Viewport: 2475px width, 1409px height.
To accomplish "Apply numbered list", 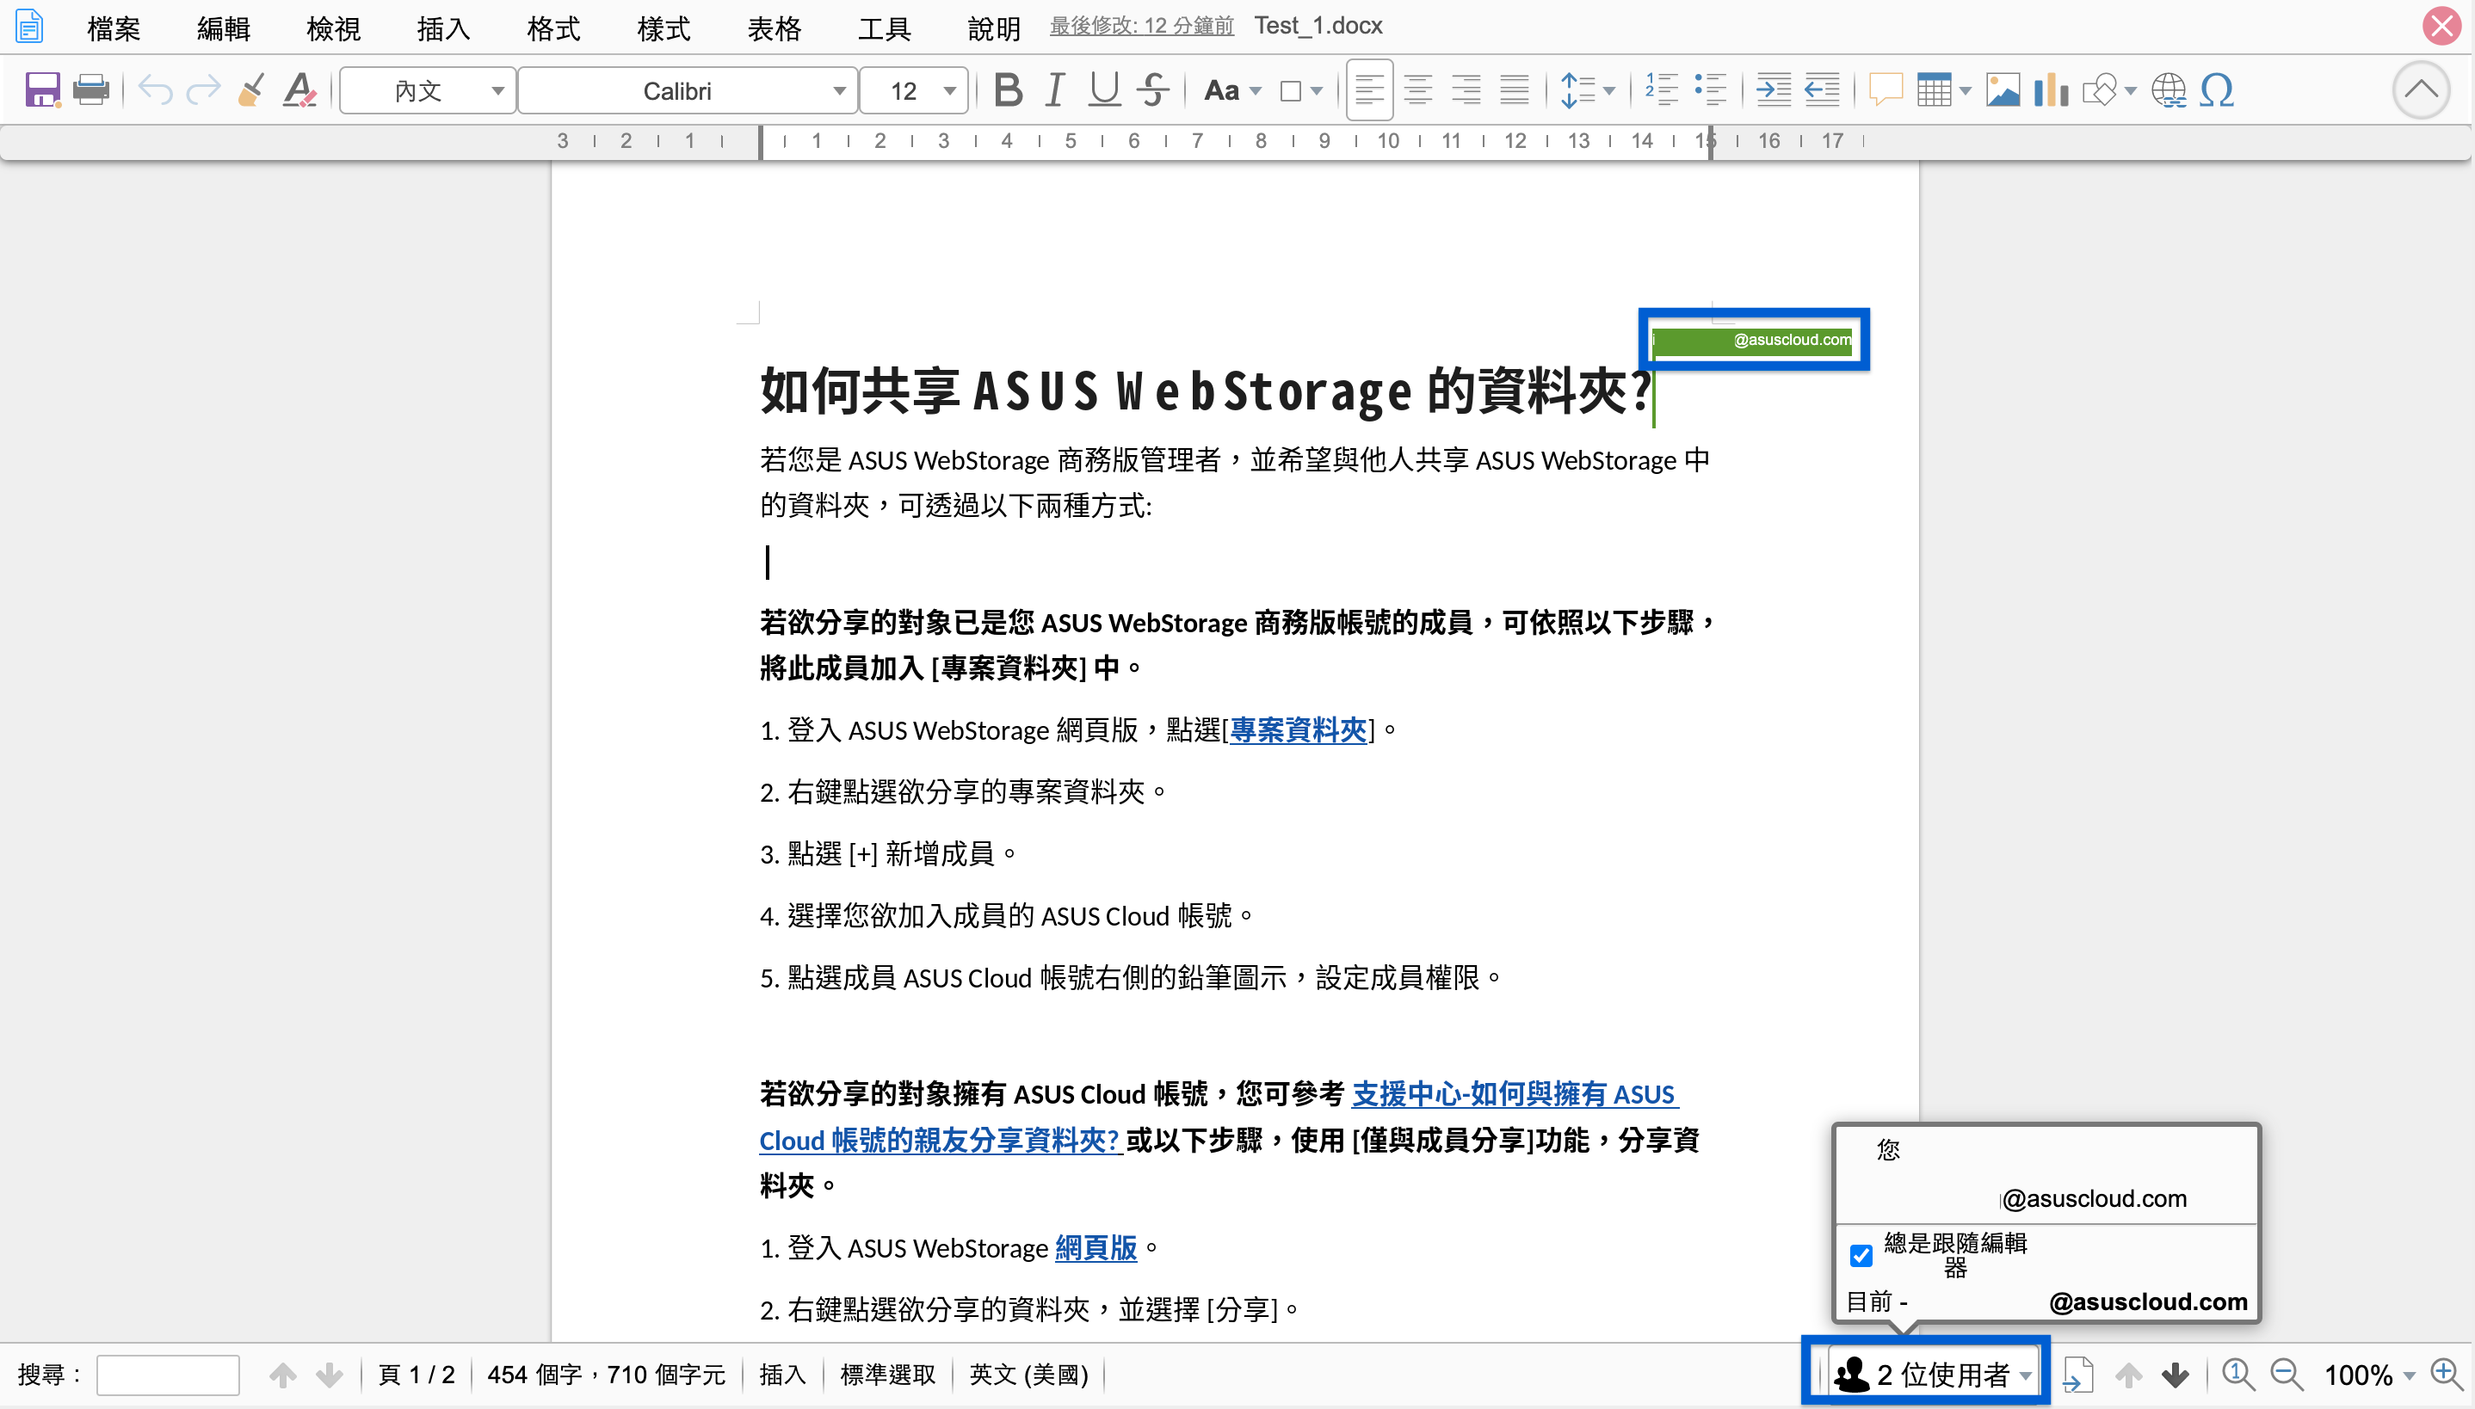I will click(1661, 91).
